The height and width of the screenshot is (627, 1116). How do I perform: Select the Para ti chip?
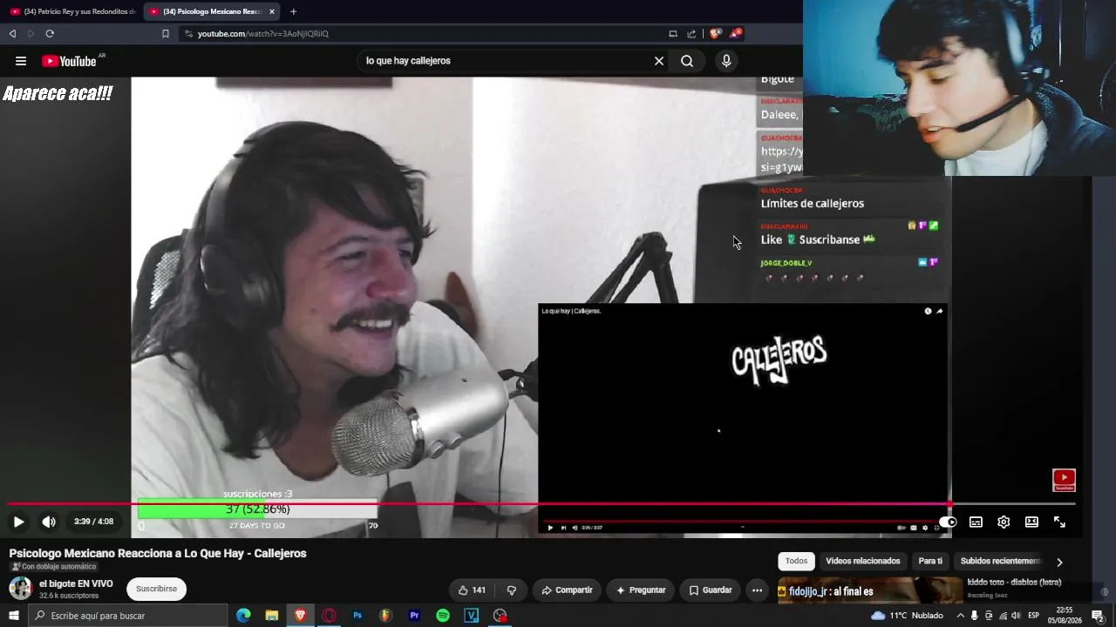930,561
